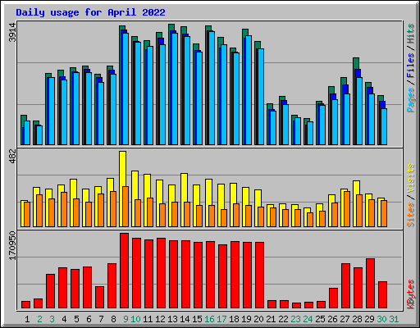Click day label 29 on the axis
Screen dimensions: 420x328
point(369,319)
